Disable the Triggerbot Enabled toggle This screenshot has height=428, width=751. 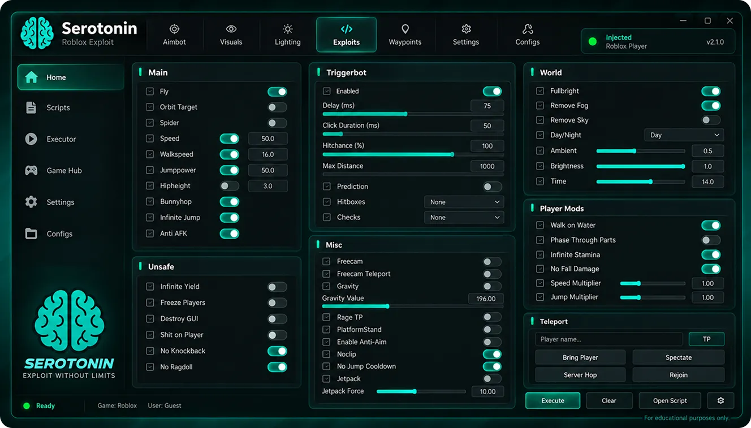click(x=492, y=91)
